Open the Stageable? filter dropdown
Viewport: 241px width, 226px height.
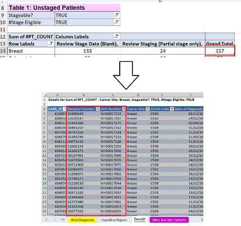tap(116, 15)
